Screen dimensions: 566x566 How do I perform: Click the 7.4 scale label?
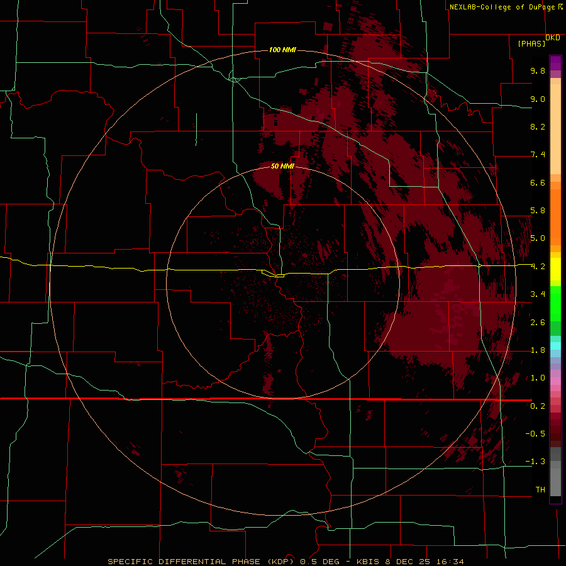click(x=538, y=155)
